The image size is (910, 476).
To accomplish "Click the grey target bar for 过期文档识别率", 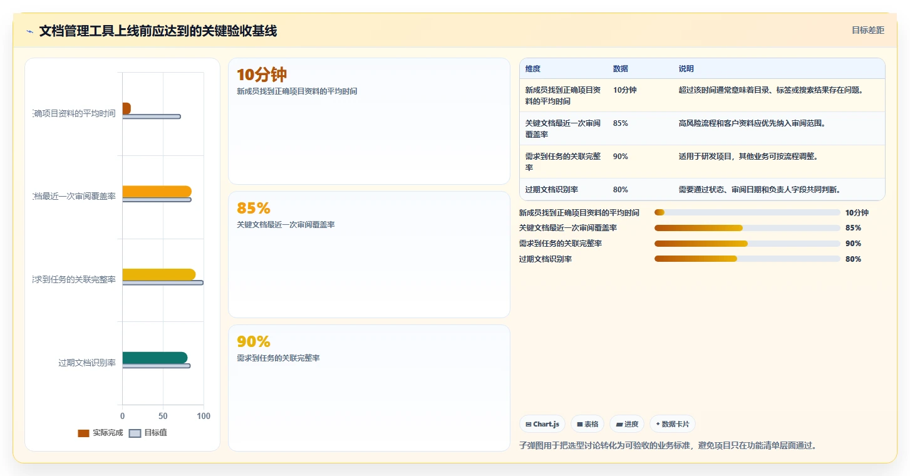I will (x=157, y=366).
